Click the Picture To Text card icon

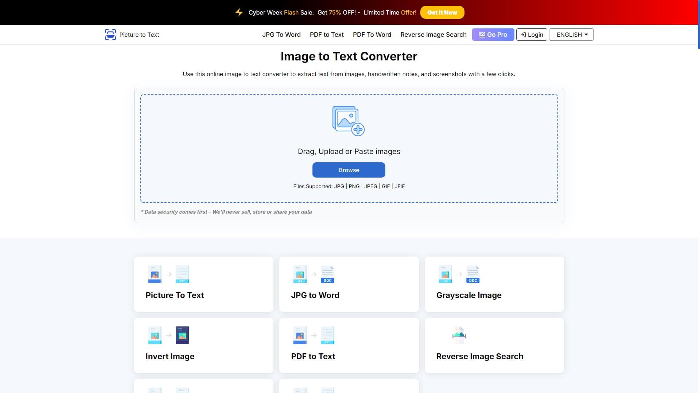click(x=168, y=274)
